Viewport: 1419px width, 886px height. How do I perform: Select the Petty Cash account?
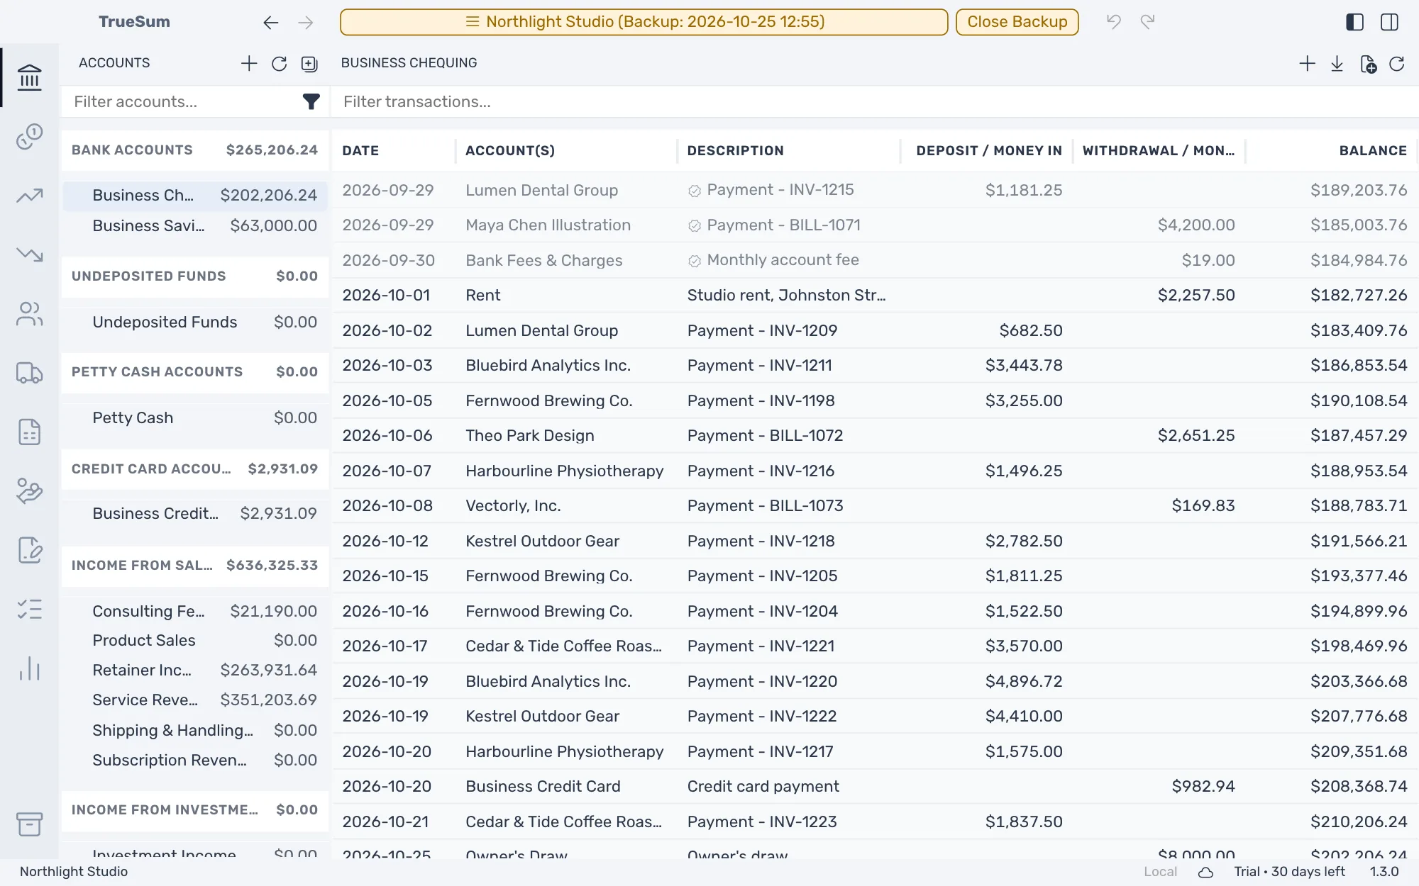[x=194, y=418]
